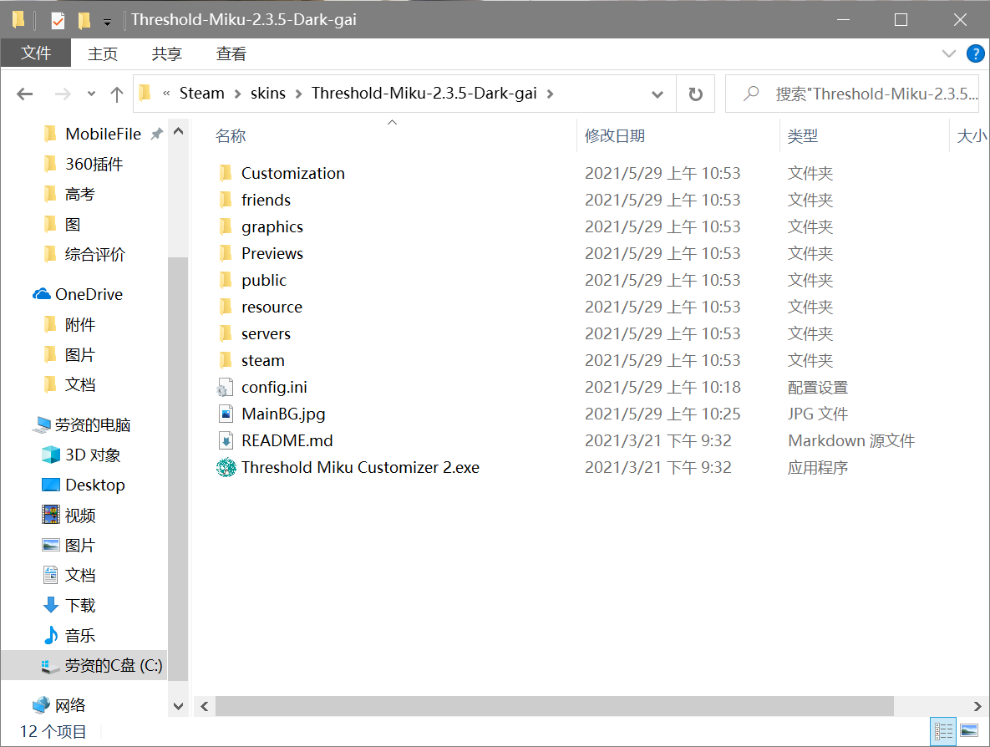Click the search box field

(x=851, y=94)
